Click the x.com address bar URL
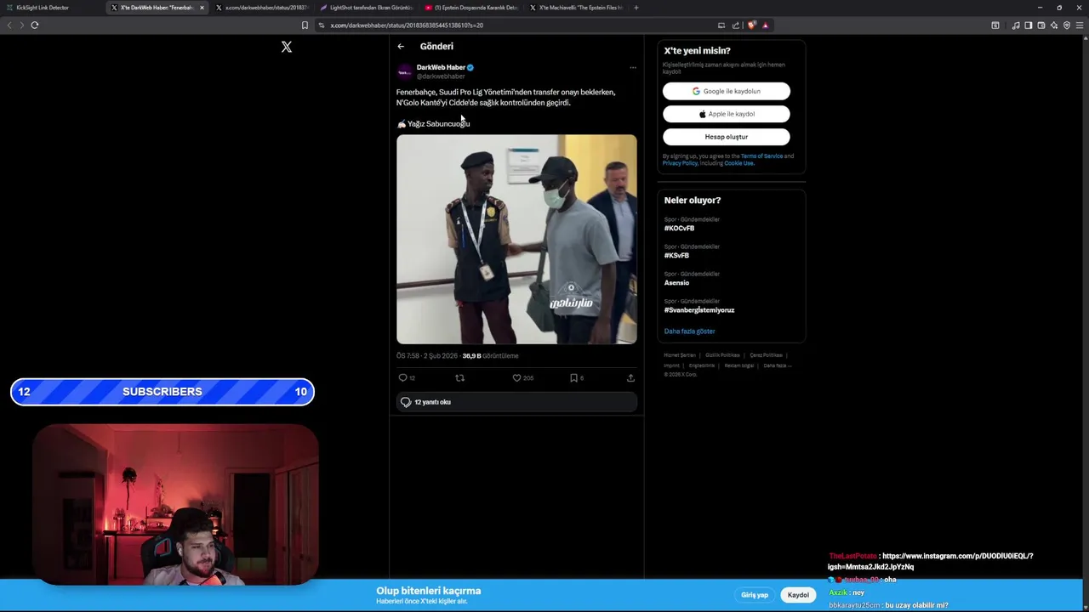This screenshot has height=612, width=1089. point(407,25)
